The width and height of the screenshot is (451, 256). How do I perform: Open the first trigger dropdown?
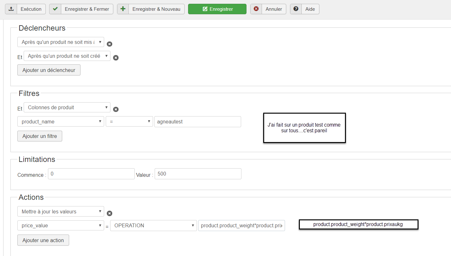pyautogui.click(x=61, y=42)
